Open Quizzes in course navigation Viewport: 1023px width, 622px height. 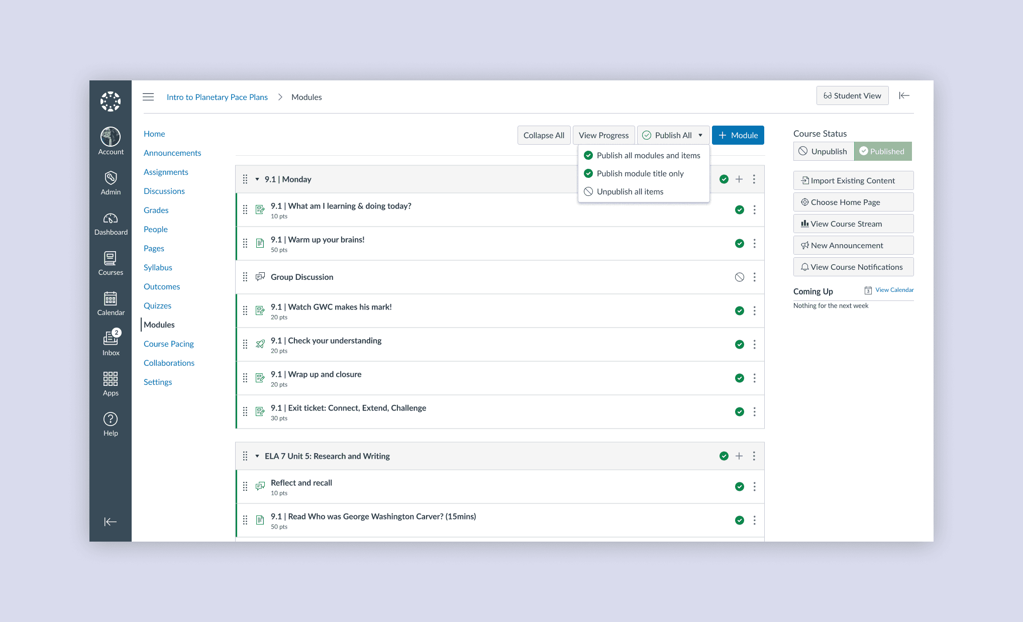click(158, 305)
